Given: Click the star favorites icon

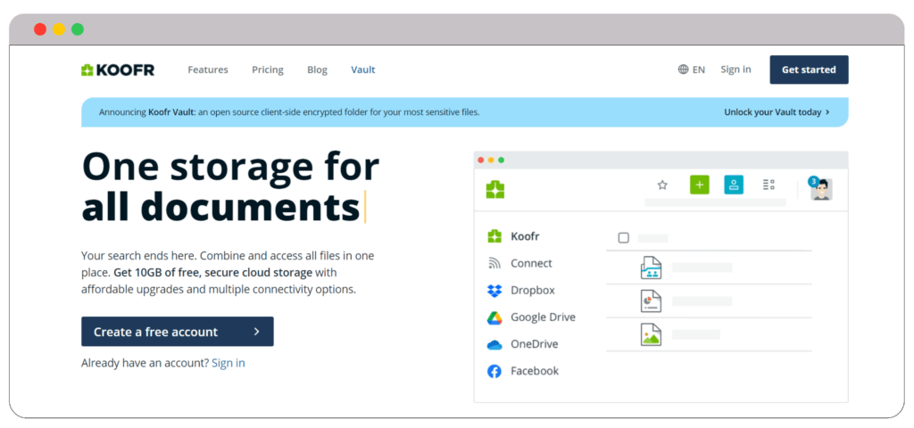Looking at the screenshot, I should pyautogui.click(x=662, y=185).
